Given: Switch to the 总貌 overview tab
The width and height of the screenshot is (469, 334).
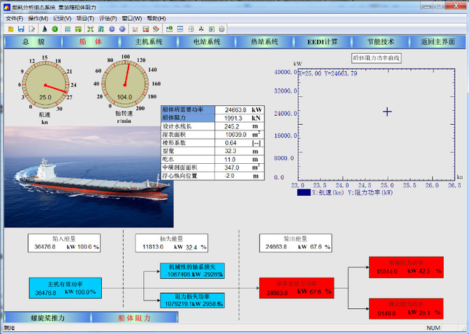Looking at the screenshot, I should pos(32,42).
